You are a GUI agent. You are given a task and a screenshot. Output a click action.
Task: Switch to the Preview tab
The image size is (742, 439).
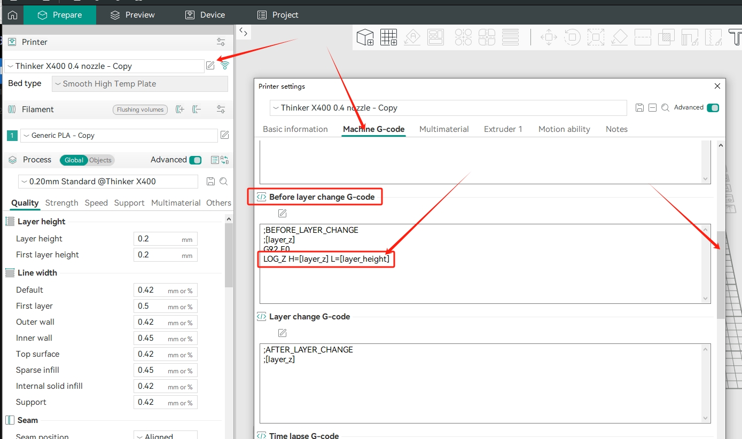[132, 15]
